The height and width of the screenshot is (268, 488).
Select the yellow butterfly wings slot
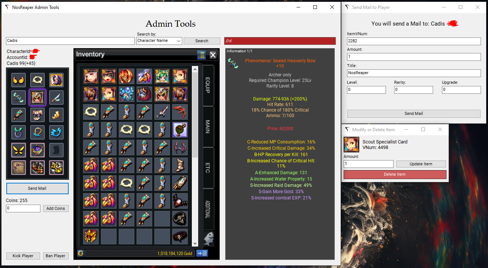coord(19,150)
